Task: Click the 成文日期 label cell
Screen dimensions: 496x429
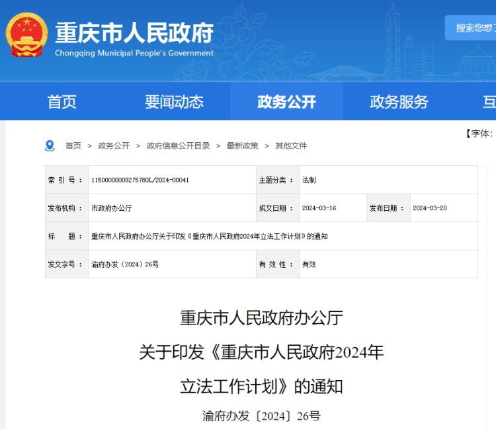Action: (278, 208)
